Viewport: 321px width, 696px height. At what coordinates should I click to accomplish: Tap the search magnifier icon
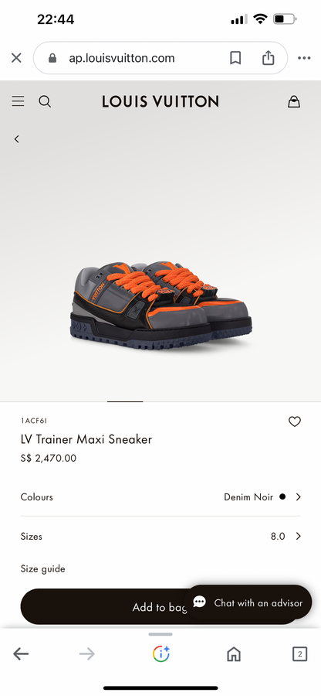tap(45, 101)
